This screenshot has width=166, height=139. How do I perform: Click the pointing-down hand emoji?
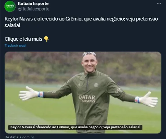pos(46,39)
